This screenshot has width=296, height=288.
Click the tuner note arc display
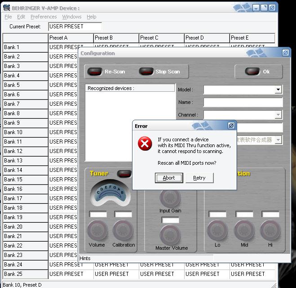106,192
